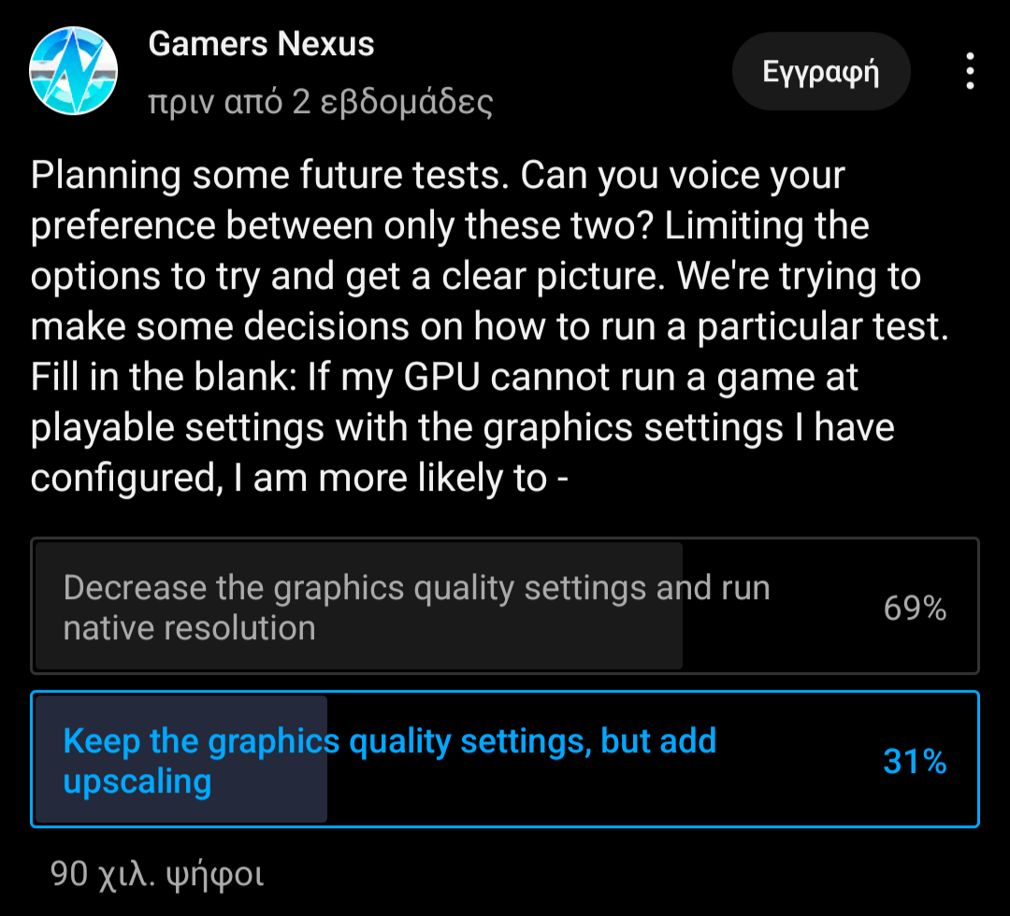Screen dimensions: 1010x916
Task: Click the "πριν από 2 εβδομάδες" timestamp
Action: tap(320, 102)
